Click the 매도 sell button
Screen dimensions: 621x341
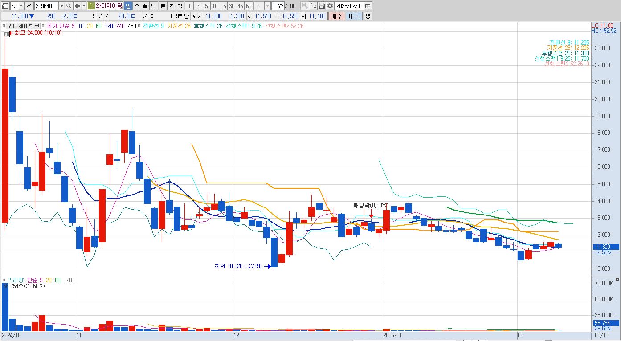354,16
